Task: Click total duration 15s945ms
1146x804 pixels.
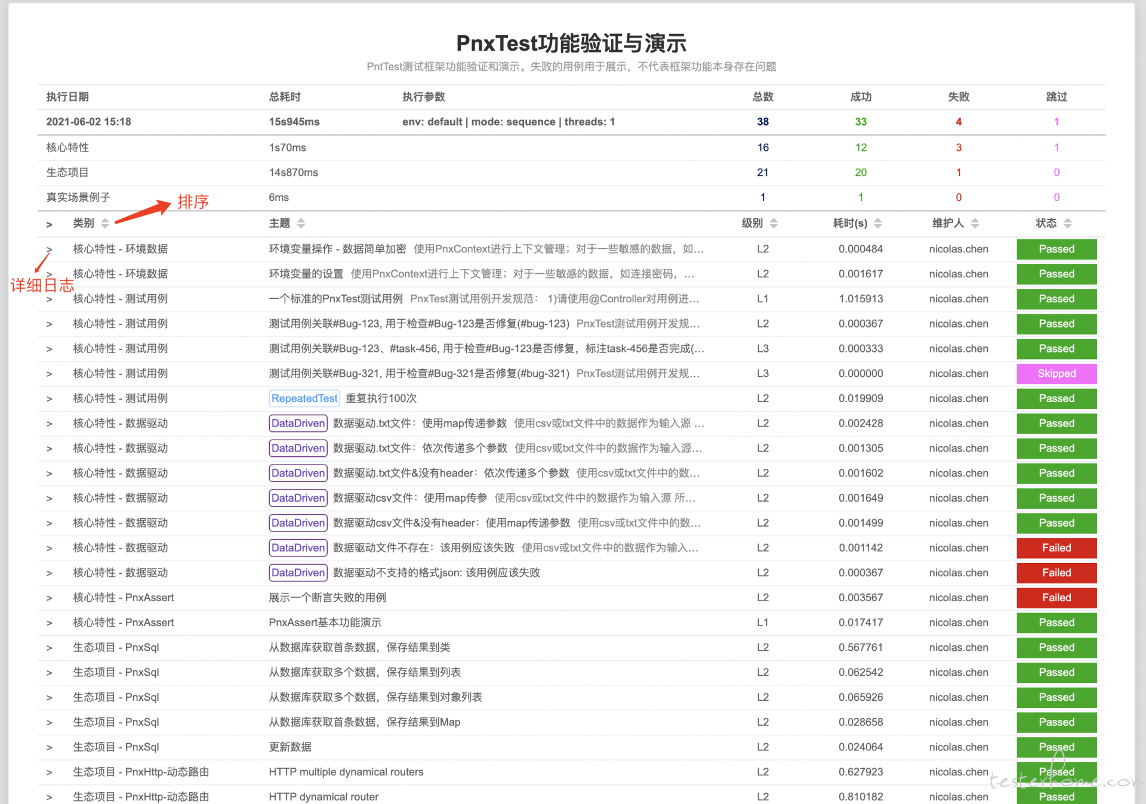Action: tap(294, 122)
